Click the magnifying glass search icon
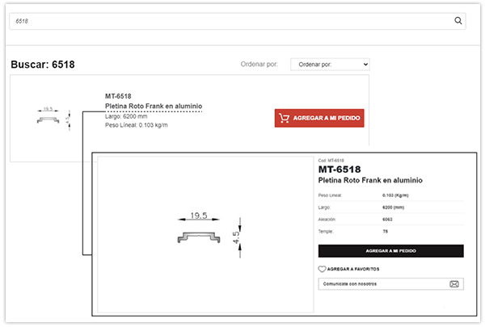The width and height of the screenshot is (485, 327). point(458,21)
